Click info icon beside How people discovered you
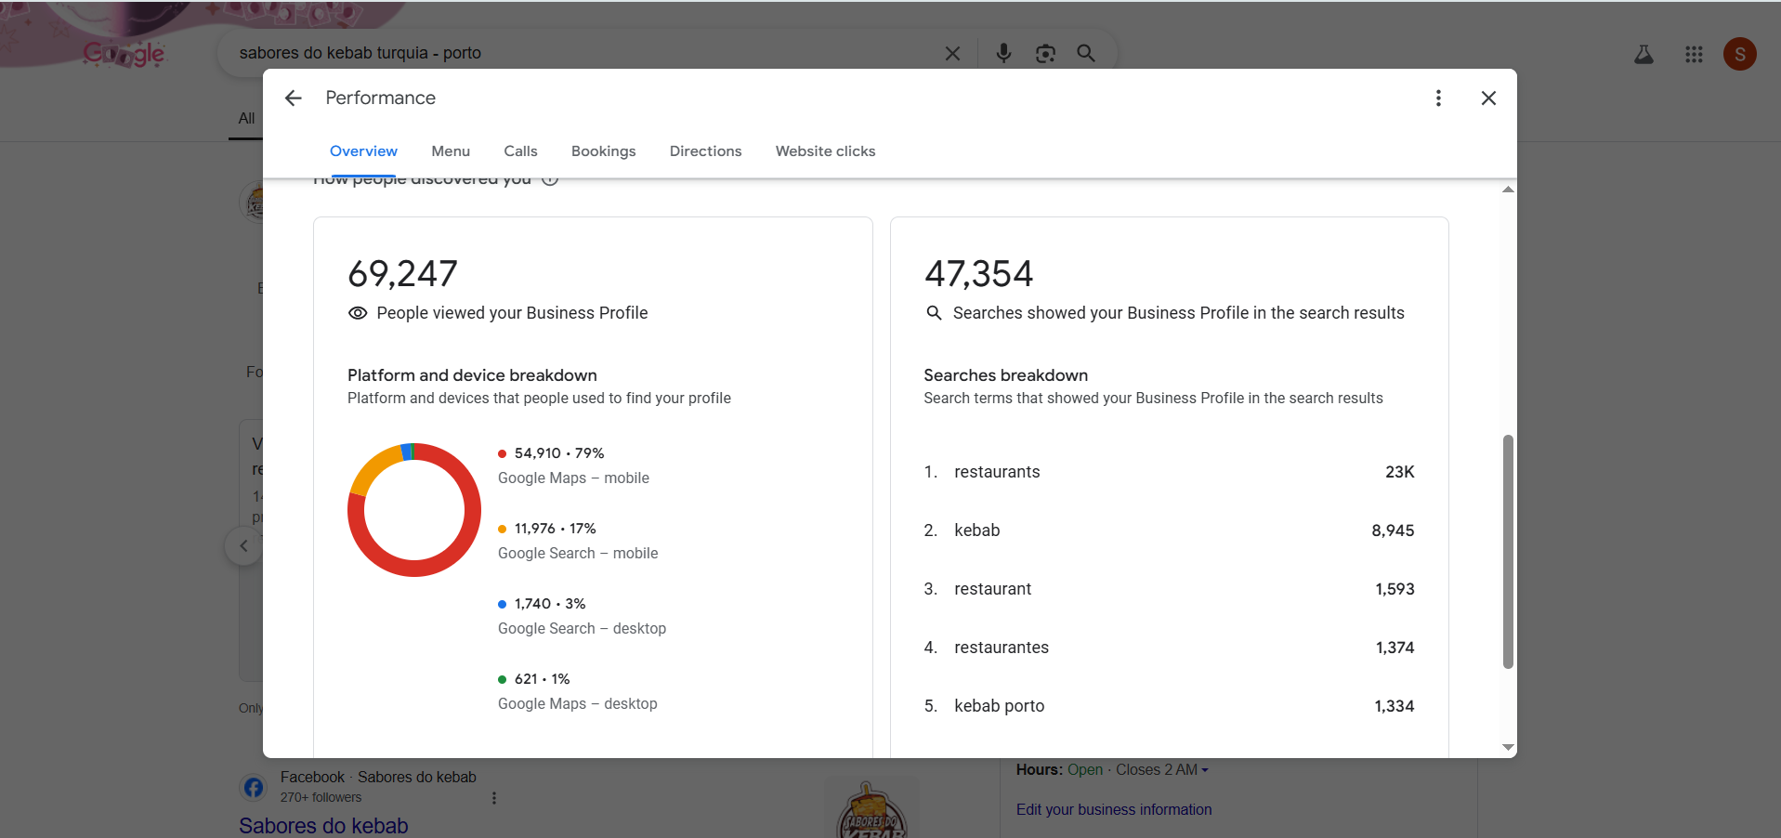Screen dimensions: 1781x838 coord(550,180)
